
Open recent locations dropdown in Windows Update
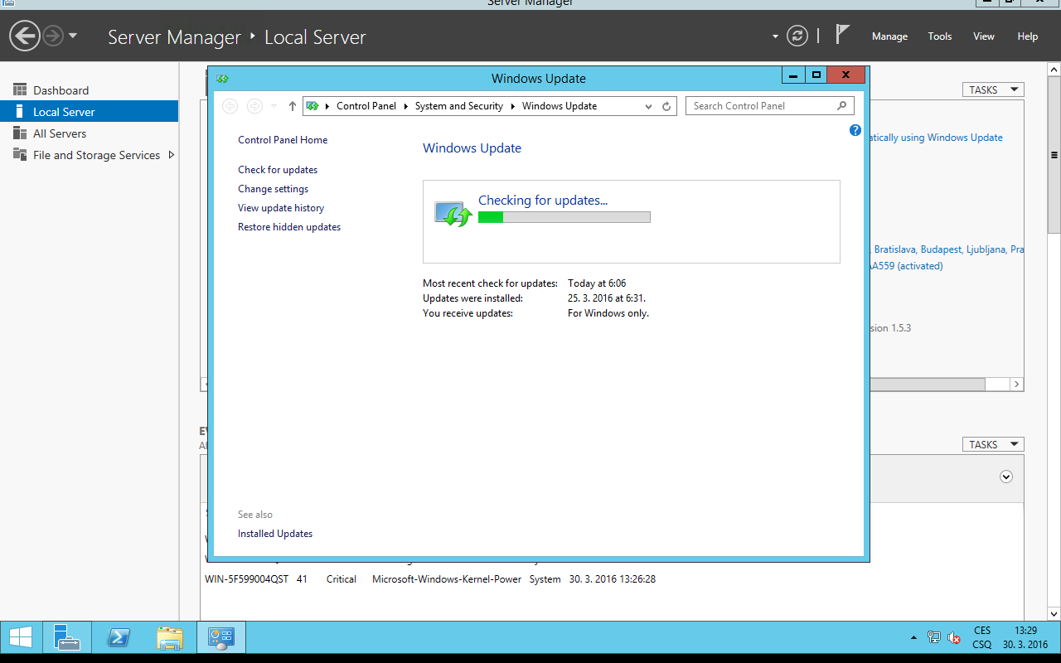click(x=274, y=106)
